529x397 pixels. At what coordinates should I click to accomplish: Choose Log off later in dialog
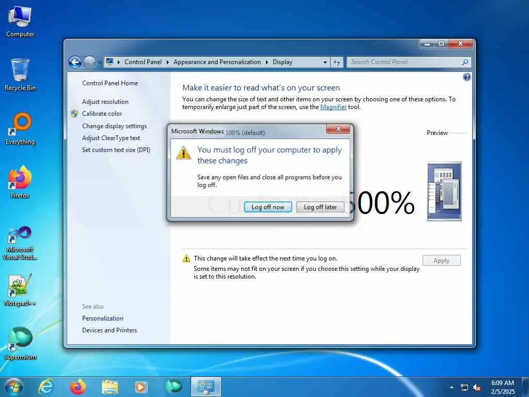point(320,207)
